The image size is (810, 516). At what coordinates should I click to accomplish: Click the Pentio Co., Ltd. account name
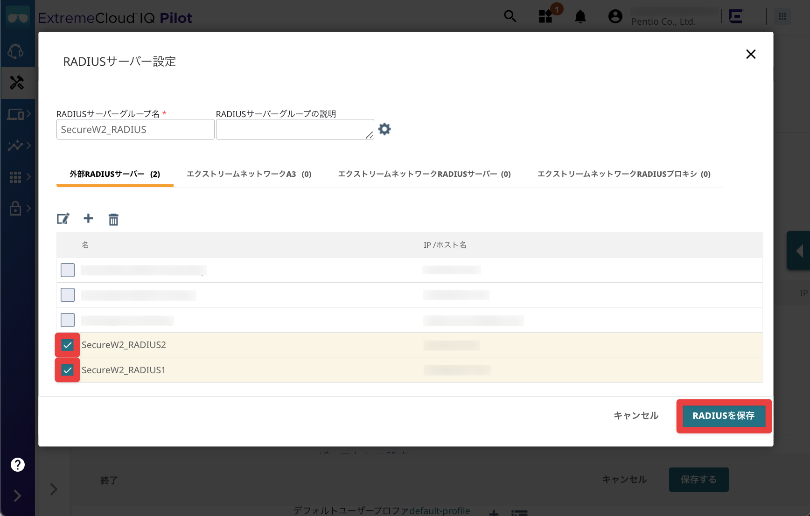point(663,21)
